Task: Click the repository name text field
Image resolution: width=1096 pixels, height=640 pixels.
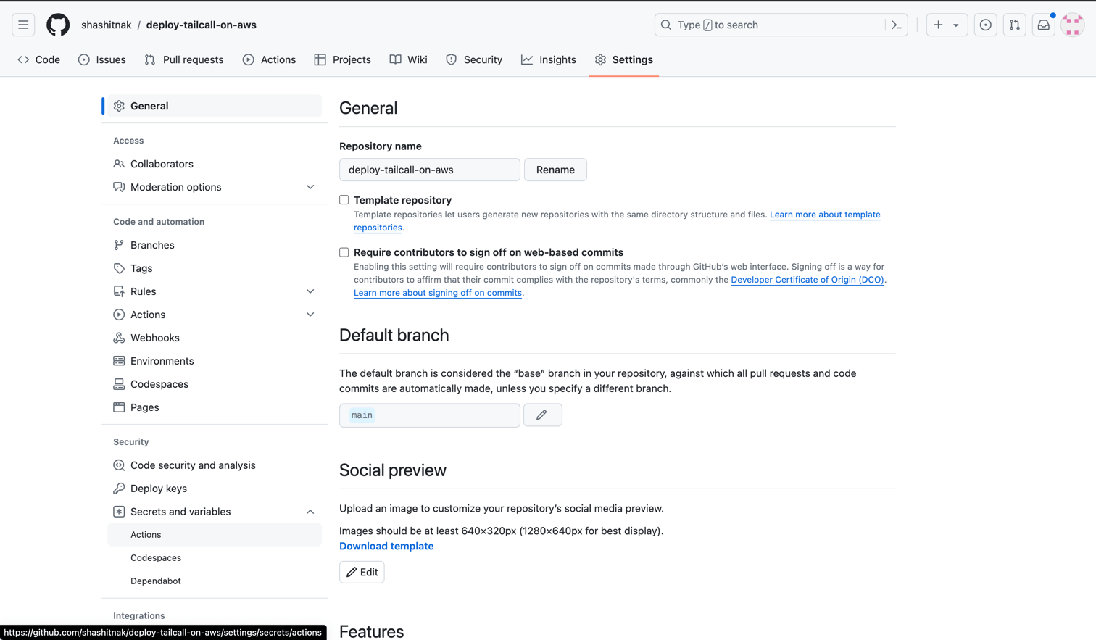Action: coord(429,170)
